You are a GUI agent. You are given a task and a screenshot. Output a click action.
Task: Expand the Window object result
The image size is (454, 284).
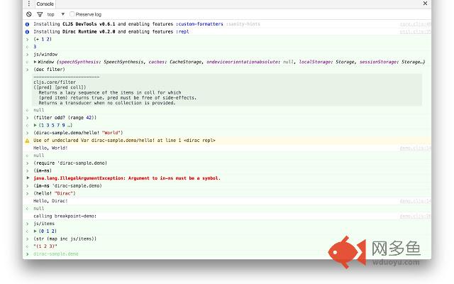(35, 62)
